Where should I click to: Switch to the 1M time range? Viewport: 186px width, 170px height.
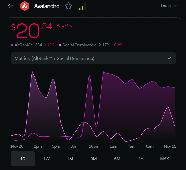[70, 159]
